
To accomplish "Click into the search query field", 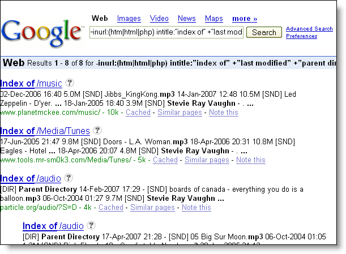I will coord(166,32).
